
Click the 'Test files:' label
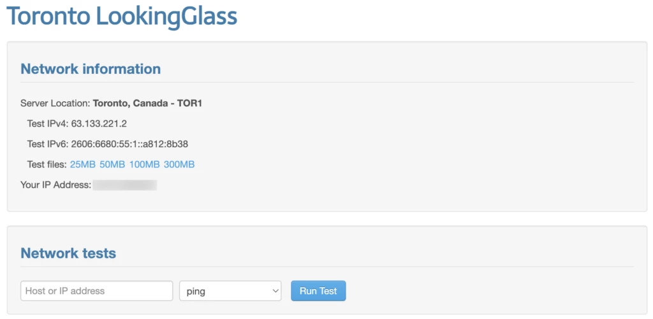47,164
